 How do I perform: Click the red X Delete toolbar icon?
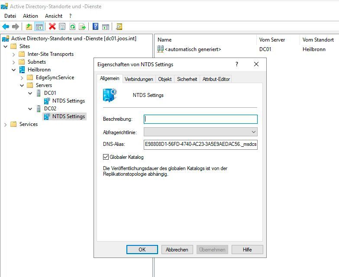click(52, 26)
